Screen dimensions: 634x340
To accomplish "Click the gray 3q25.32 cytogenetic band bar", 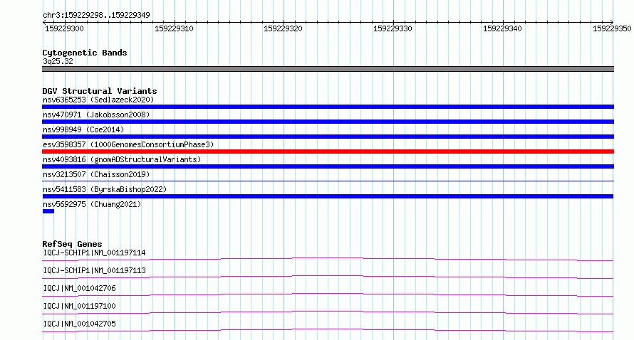I will pyautogui.click(x=328, y=69).
